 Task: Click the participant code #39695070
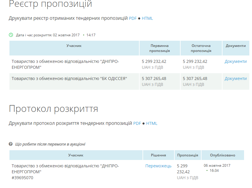point(22,178)
